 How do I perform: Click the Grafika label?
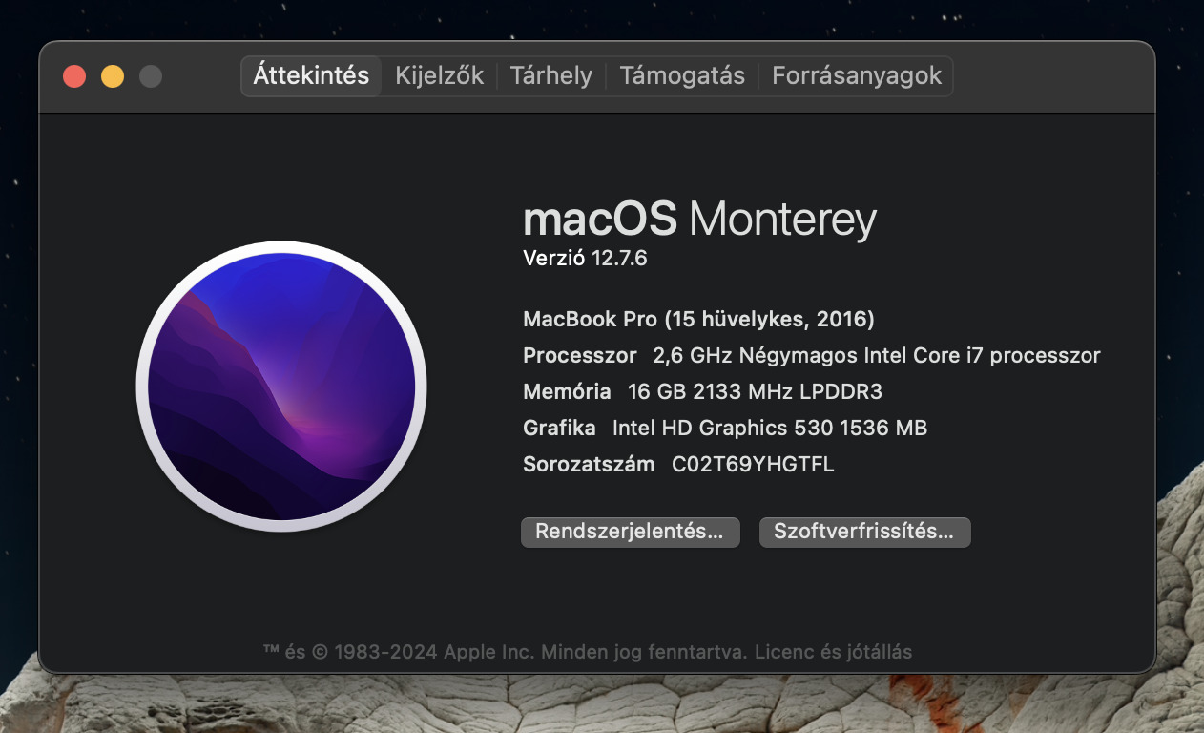[x=559, y=429]
